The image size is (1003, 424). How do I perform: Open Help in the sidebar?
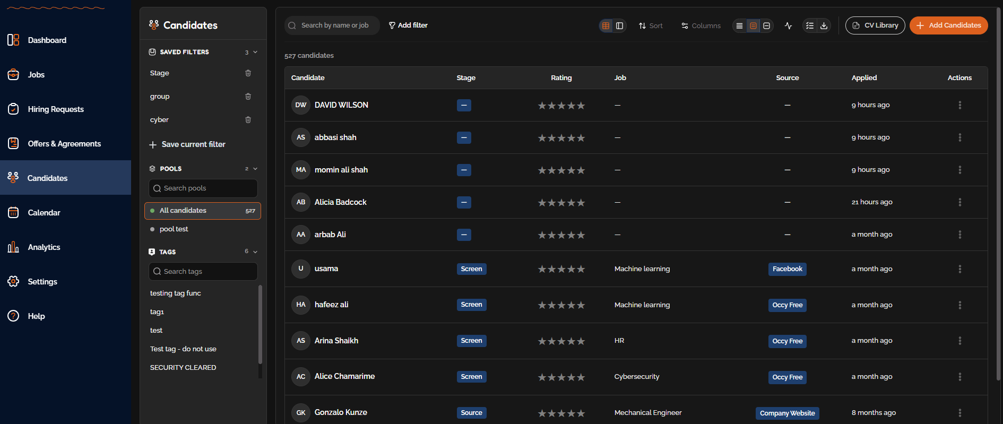click(65, 316)
